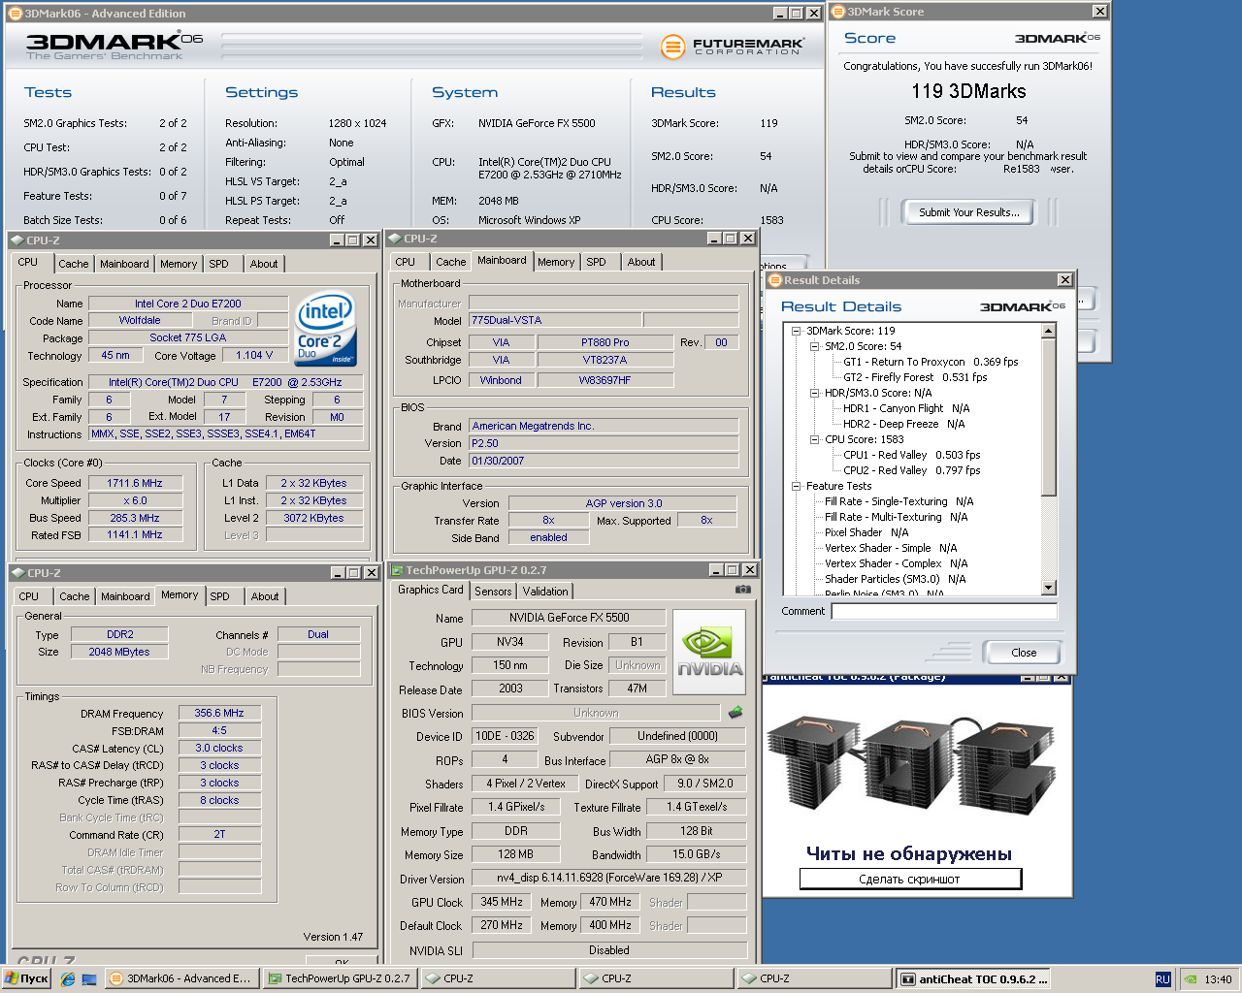1242x993 pixels.
Task: Collapse the SM2.0 Score: 54 node
Action: pyautogui.click(x=815, y=346)
